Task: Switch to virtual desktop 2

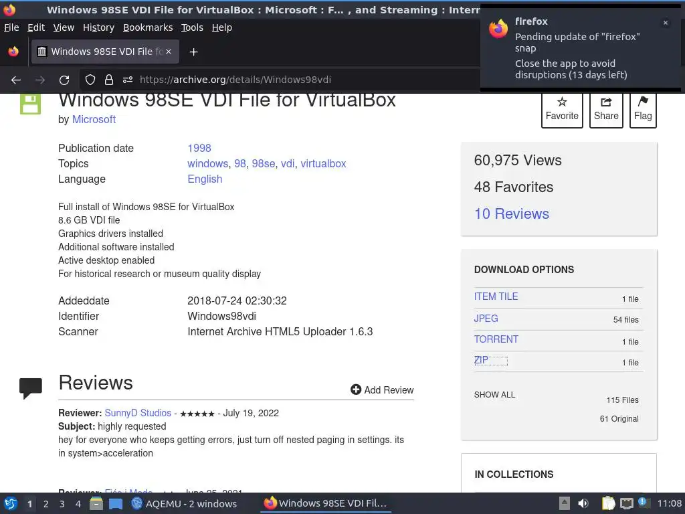Action: click(x=46, y=504)
